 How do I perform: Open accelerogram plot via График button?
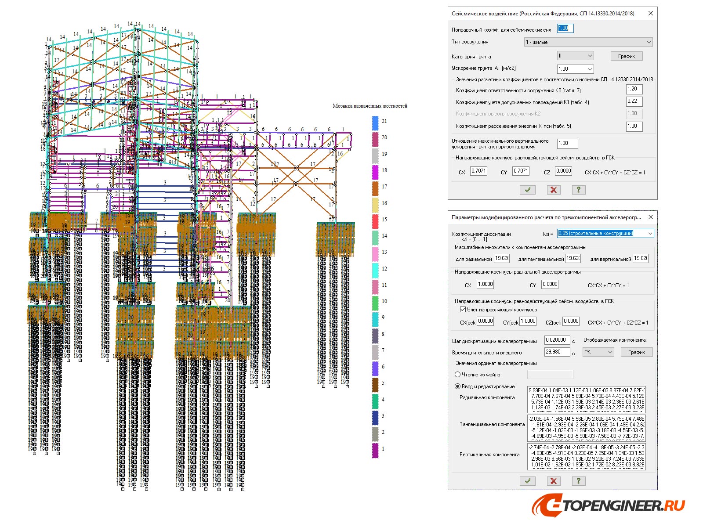tap(636, 352)
